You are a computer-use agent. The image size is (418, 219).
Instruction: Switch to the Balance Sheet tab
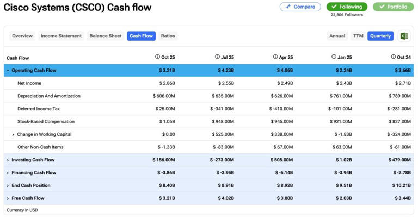(x=105, y=36)
